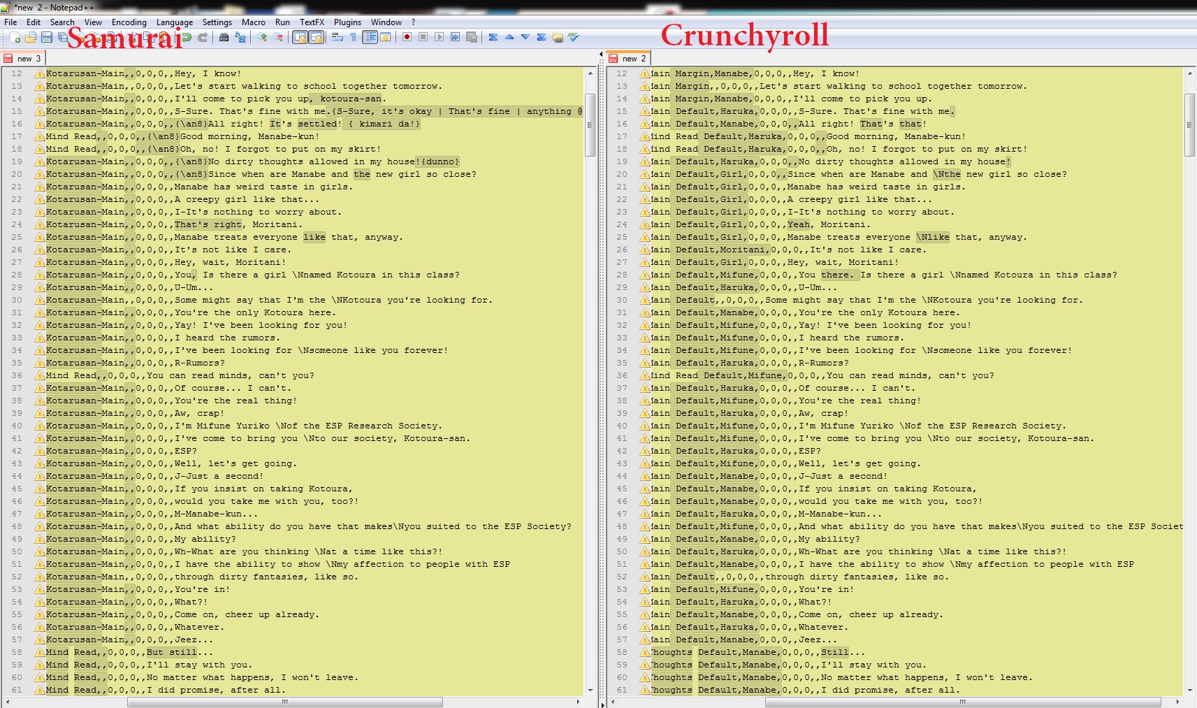Switch to the new 2 tab
1197x708 pixels.
tap(628, 59)
